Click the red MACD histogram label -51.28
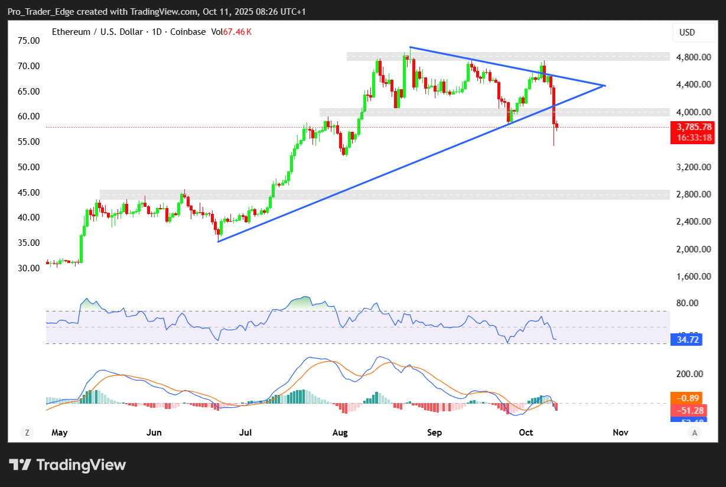This screenshot has height=487, width=726. (x=686, y=410)
